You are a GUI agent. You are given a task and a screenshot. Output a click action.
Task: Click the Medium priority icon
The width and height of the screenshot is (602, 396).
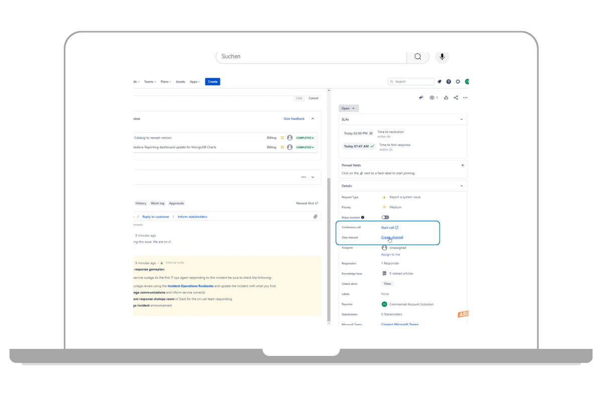point(384,207)
